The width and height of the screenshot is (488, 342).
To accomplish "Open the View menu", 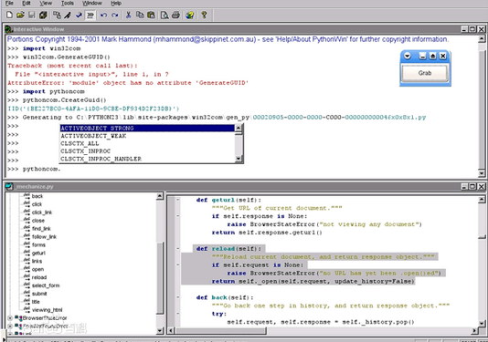I will tap(46, 3).
